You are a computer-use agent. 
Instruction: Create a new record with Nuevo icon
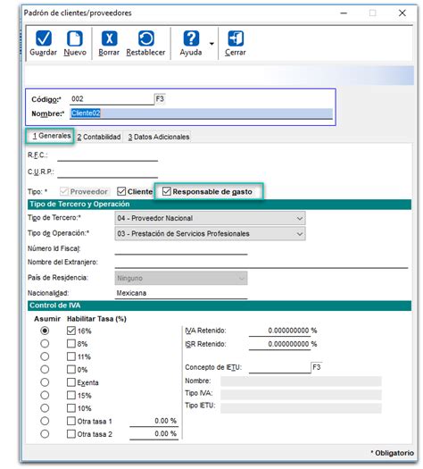74,38
